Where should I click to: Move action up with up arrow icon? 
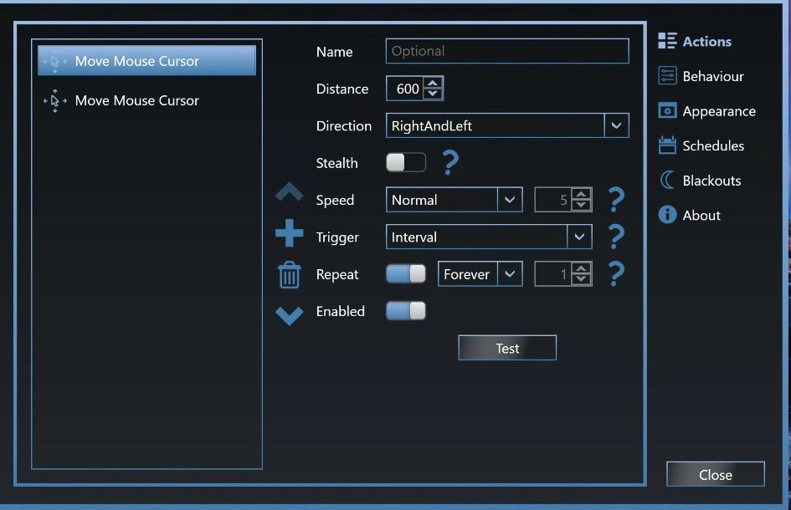[289, 192]
